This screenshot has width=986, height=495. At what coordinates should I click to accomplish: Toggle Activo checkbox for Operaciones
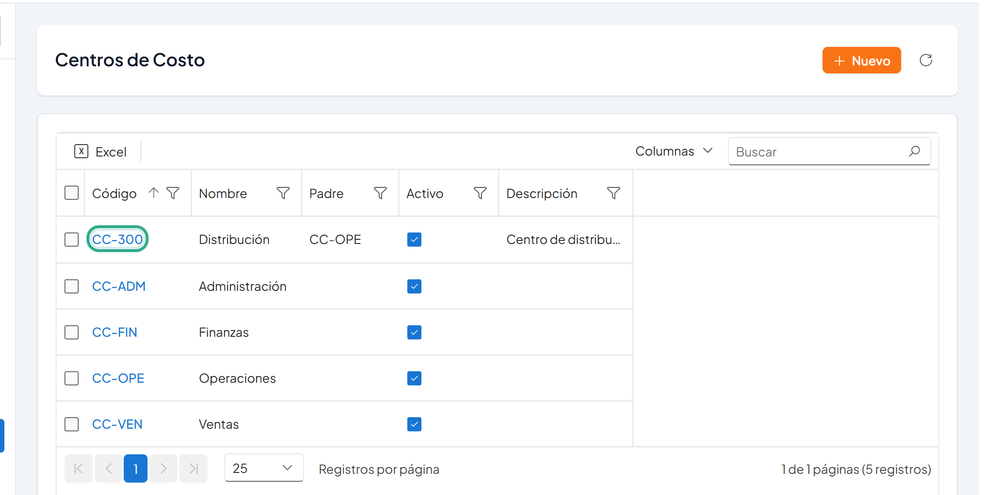point(414,378)
